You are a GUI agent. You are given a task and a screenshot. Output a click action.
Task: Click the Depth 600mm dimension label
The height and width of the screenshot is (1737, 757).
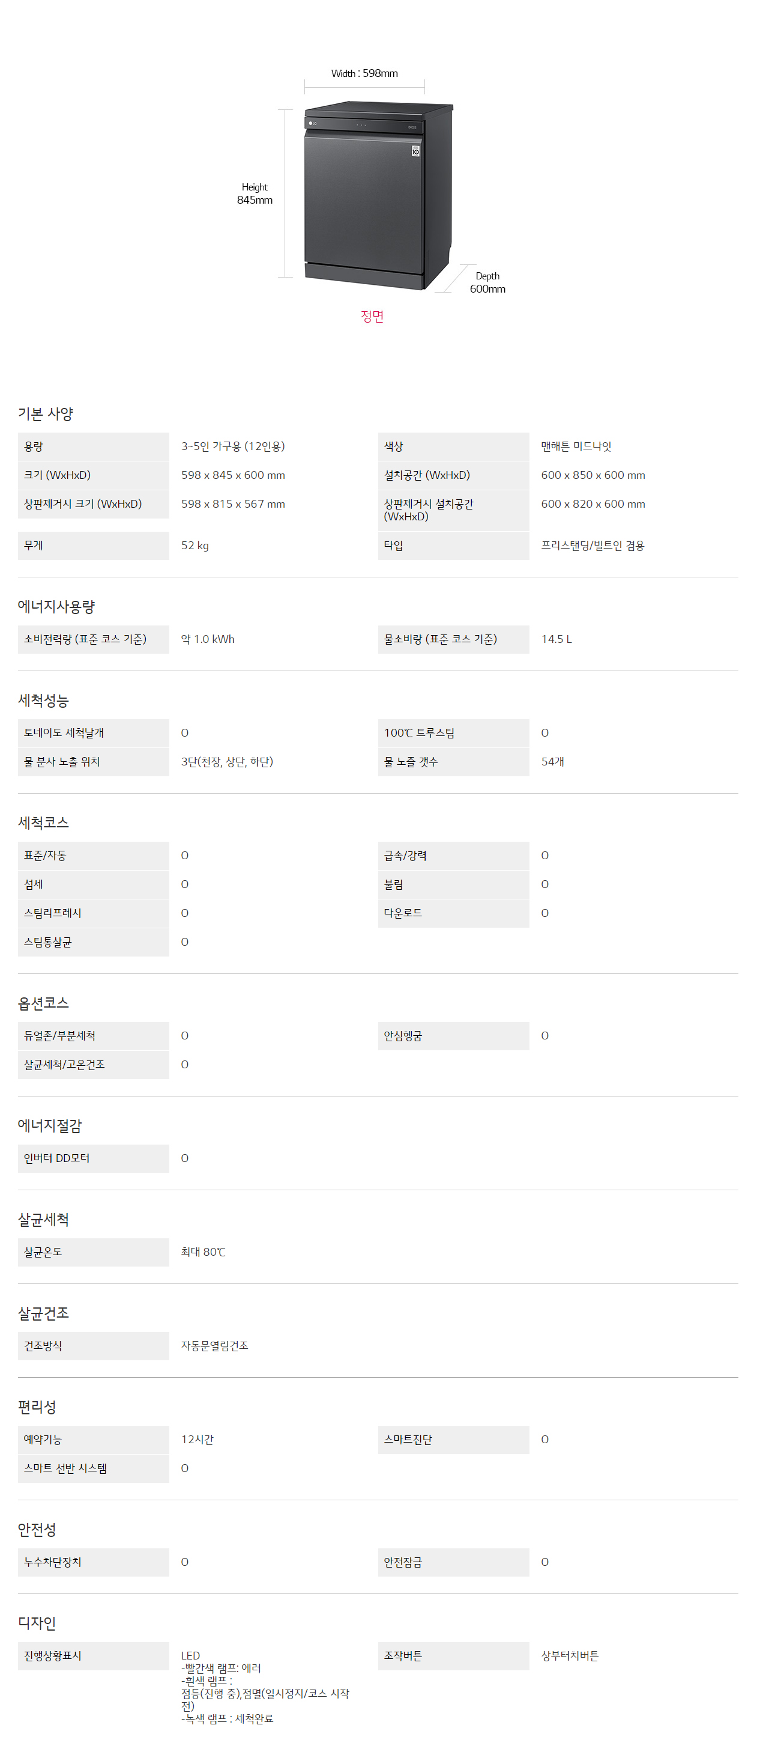click(x=487, y=282)
